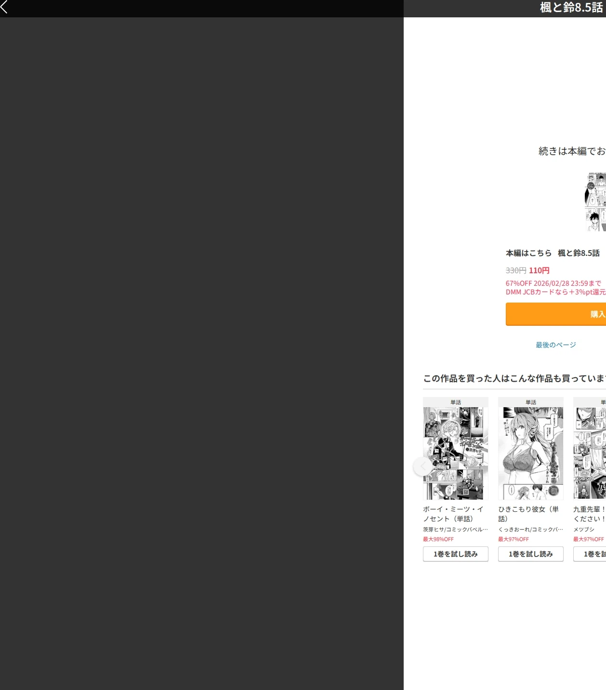The height and width of the screenshot is (690, 606).
Task: Click the 本編はこちら 楓と鈴8.5話 title text
Action: tap(553, 253)
